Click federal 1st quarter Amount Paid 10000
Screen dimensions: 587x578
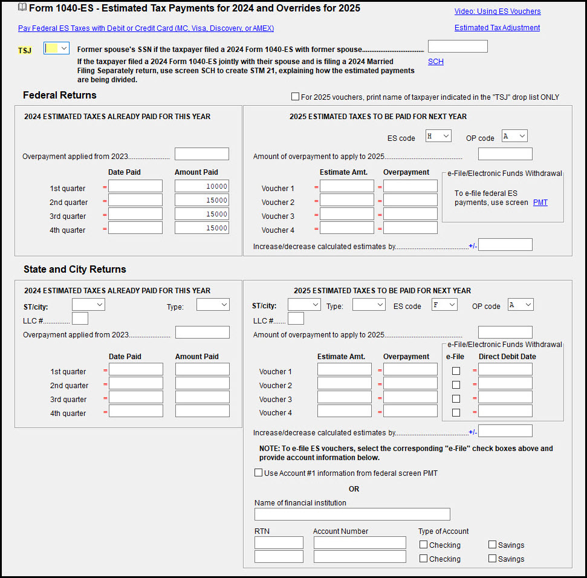coord(202,186)
